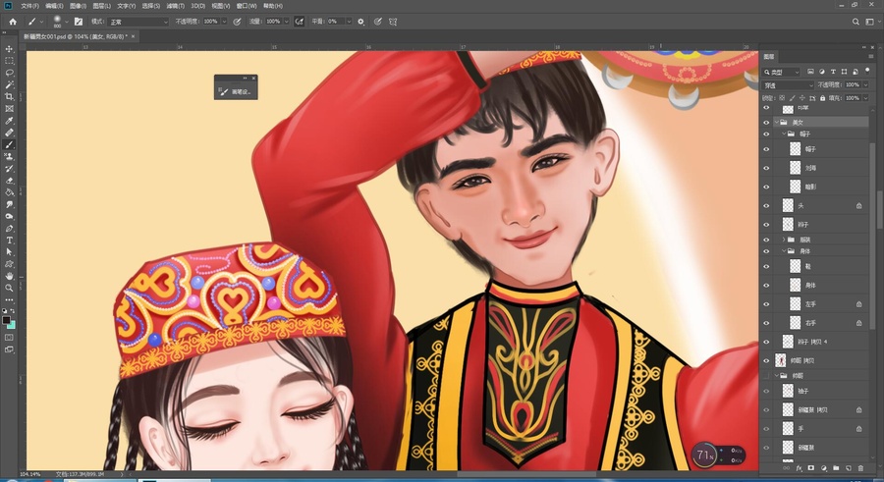Select the Pen tool
The image size is (884, 482).
(x=9, y=229)
